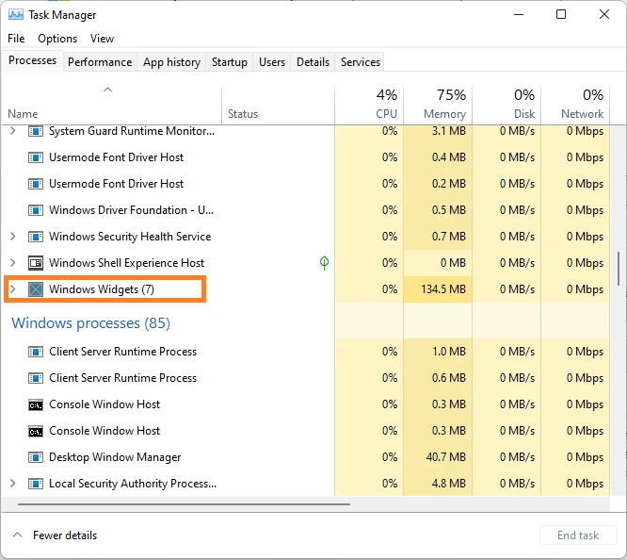The width and height of the screenshot is (627, 560).
Task: Click the 0 MB memory value
Action: tap(453, 263)
